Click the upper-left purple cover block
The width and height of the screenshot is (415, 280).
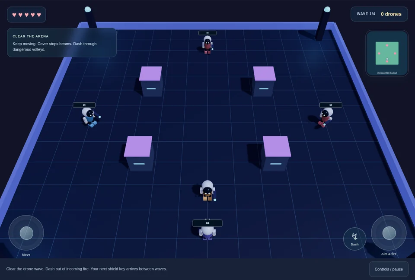point(151,81)
